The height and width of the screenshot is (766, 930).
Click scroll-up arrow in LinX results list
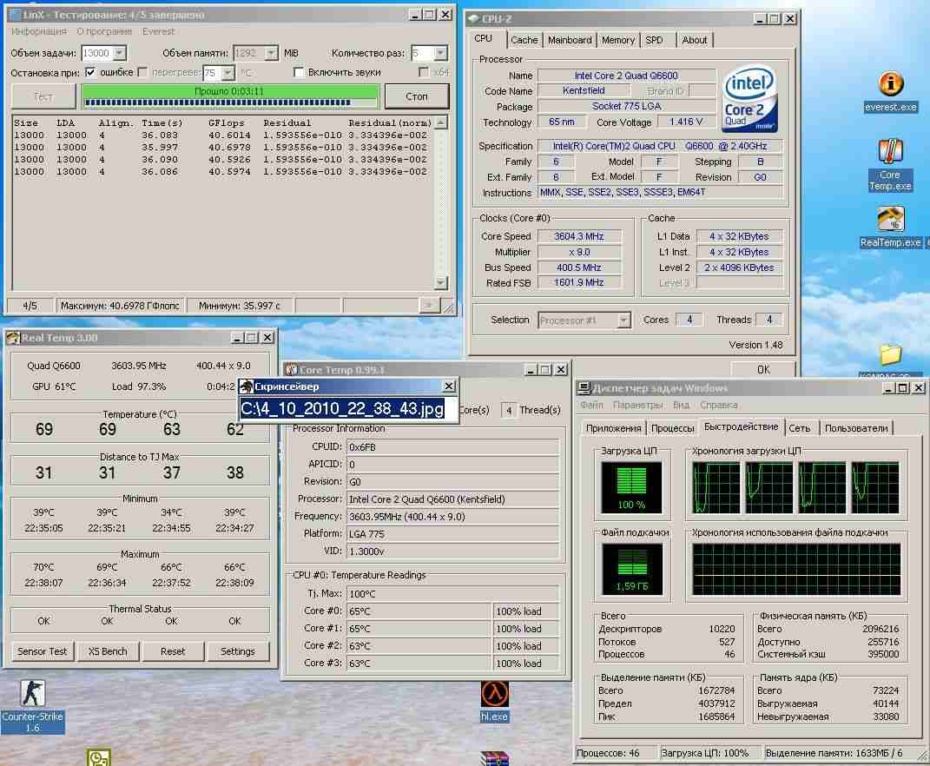pos(440,122)
